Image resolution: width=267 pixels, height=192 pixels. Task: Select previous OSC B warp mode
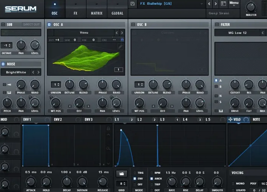coord(153,106)
